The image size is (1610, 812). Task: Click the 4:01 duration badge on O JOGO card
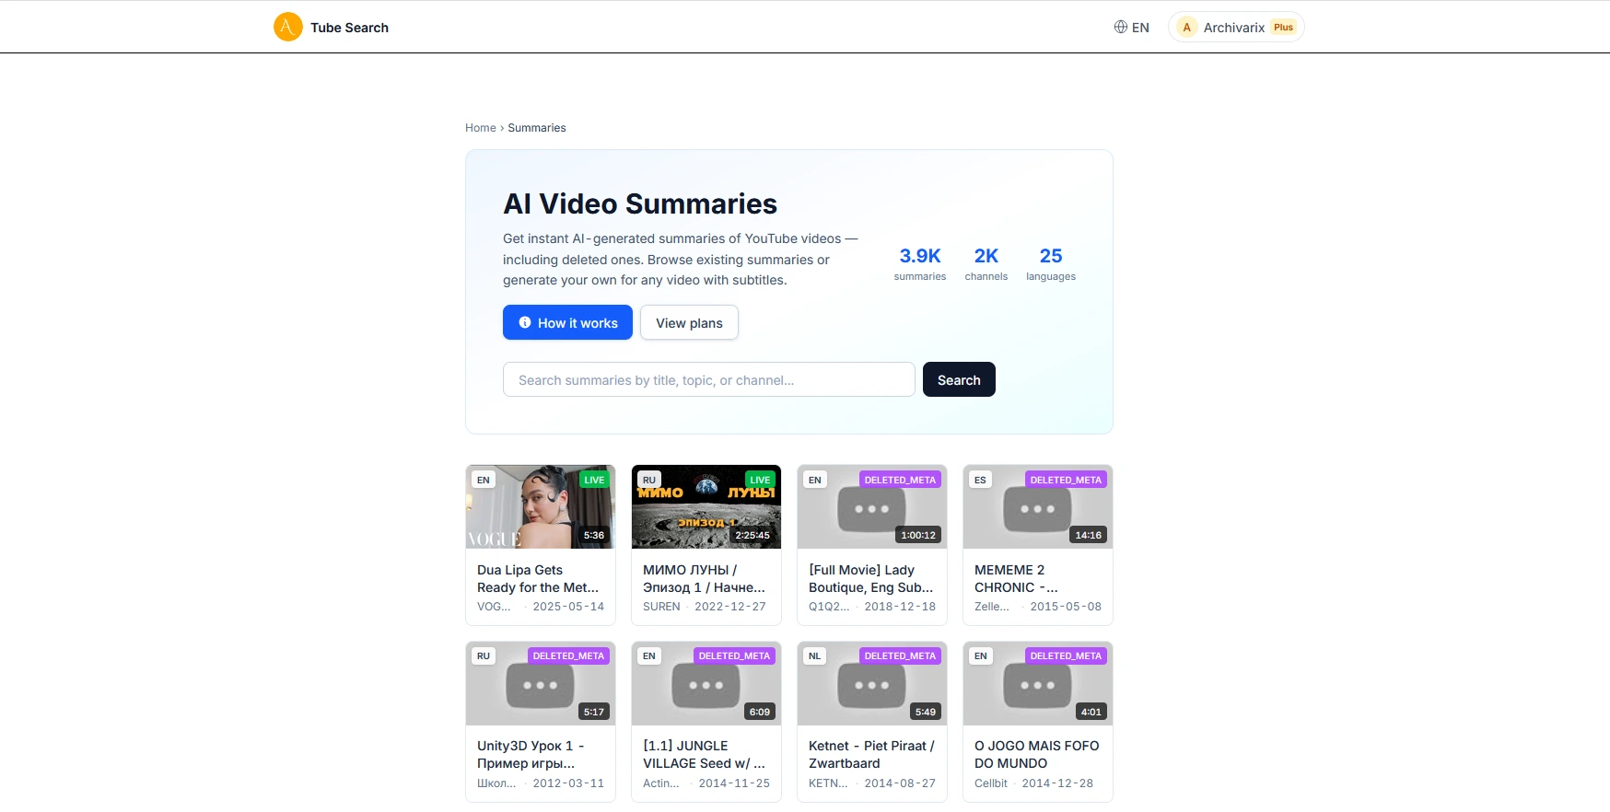1091,712
